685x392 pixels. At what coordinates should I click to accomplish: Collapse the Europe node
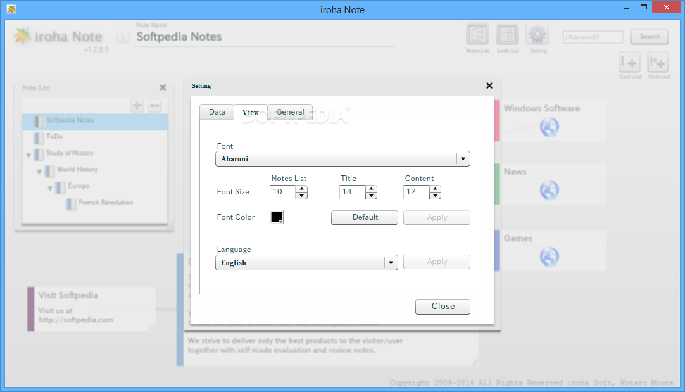point(50,188)
